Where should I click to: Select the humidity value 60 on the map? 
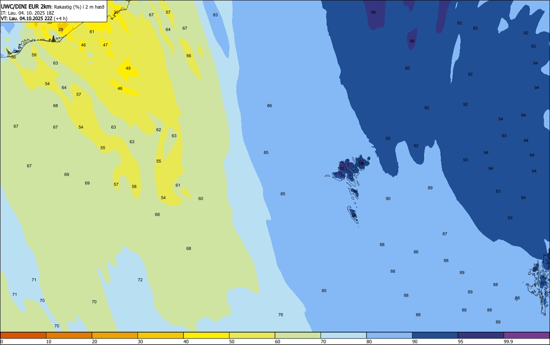coord(201,199)
